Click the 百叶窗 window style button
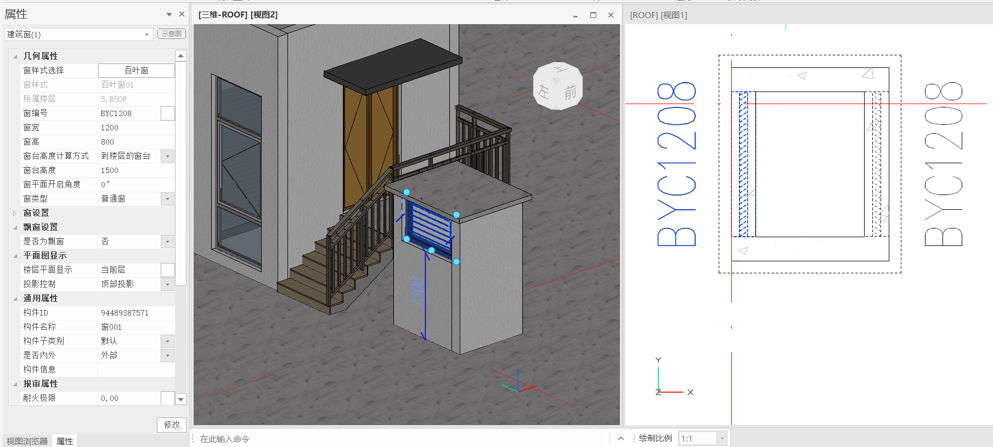The width and height of the screenshot is (993, 447). 136,71
